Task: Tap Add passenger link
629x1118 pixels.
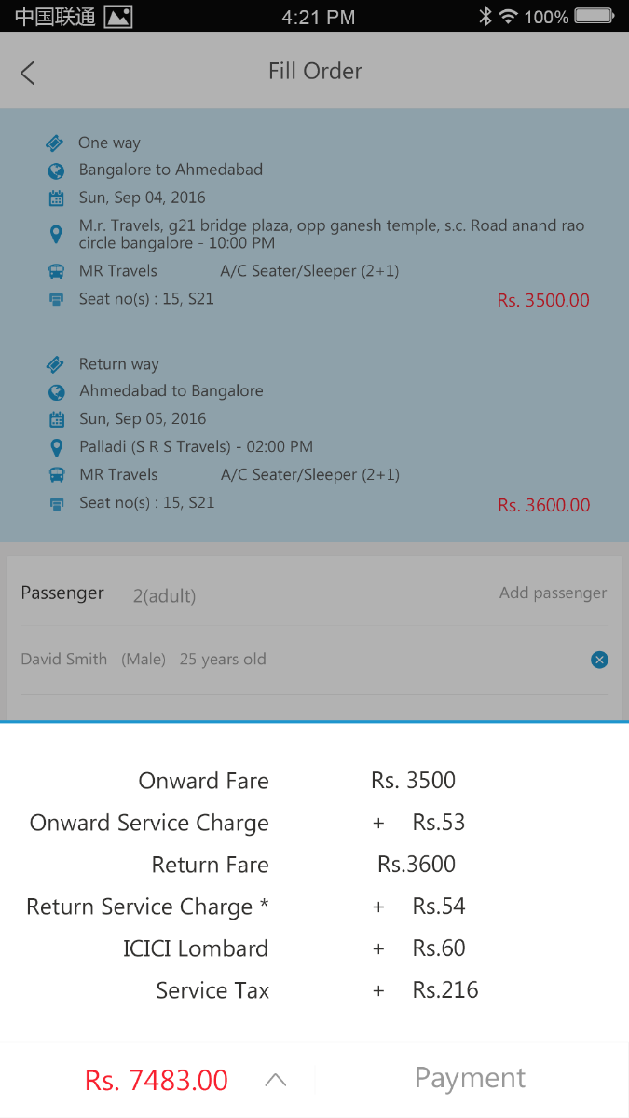Action: click(x=553, y=593)
